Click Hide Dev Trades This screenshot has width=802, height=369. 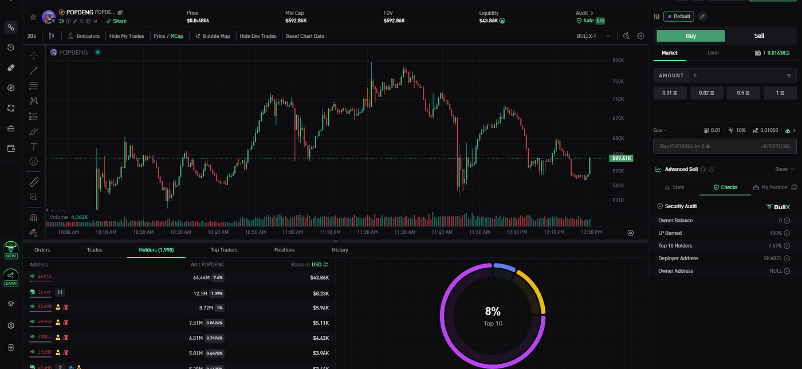point(258,36)
